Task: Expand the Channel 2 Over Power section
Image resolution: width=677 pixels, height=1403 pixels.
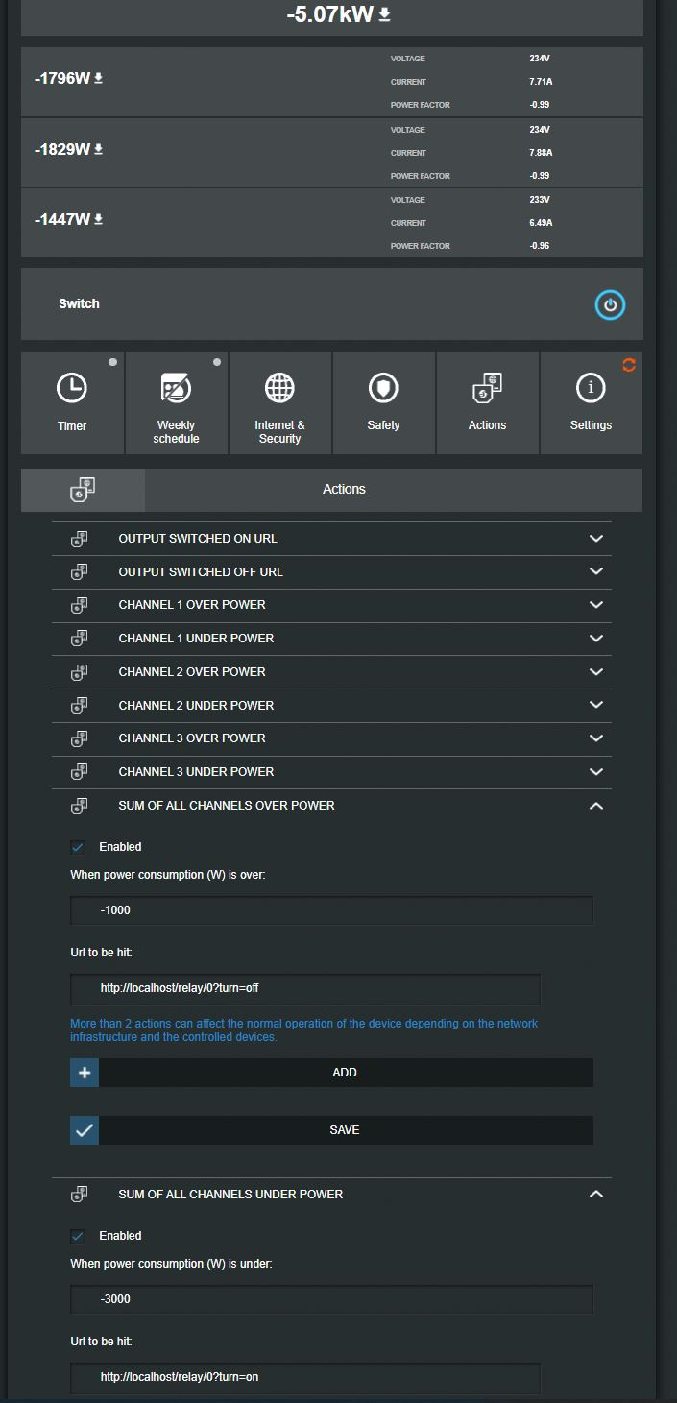Action: pyautogui.click(x=595, y=672)
